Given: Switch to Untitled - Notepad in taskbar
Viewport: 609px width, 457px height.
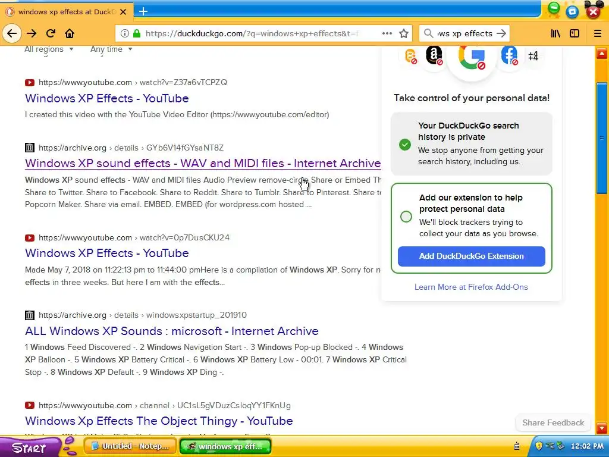Looking at the screenshot, I should click(130, 446).
